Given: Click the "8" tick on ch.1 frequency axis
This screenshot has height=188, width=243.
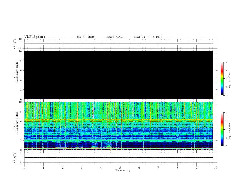Looking at the screenshot, I should coord(21,61).
